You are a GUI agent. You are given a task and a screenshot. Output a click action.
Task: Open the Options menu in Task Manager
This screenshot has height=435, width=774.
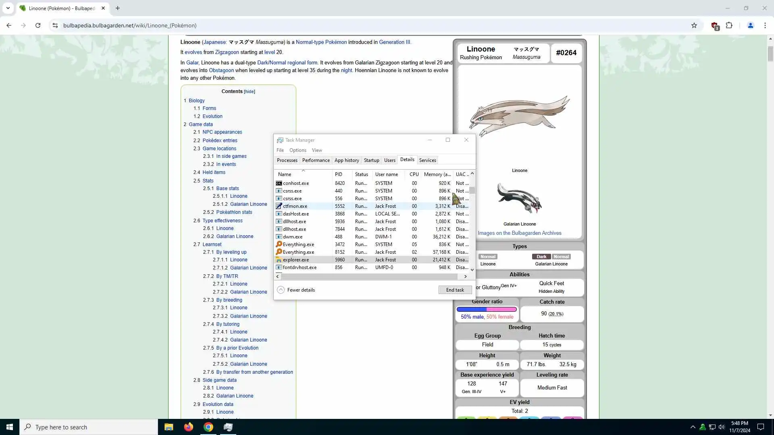(x=298, y=150)
